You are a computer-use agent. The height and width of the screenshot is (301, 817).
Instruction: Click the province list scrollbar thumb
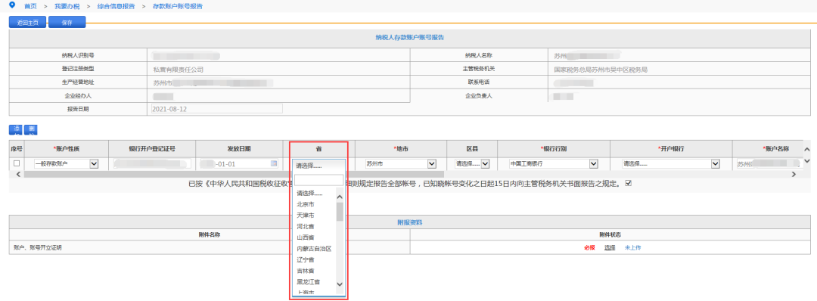pos(340,212)
